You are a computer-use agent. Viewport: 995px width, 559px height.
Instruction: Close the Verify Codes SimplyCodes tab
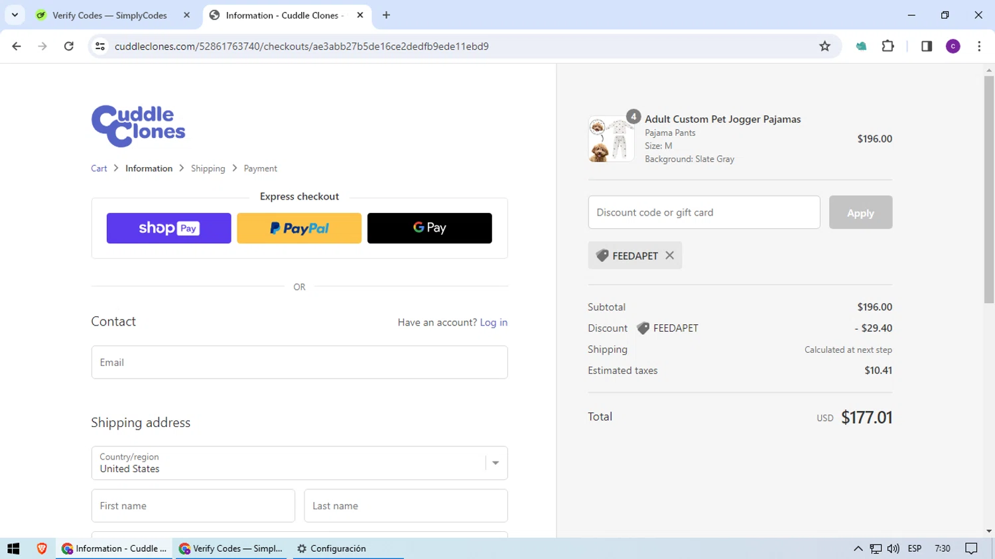pos(187,15)
